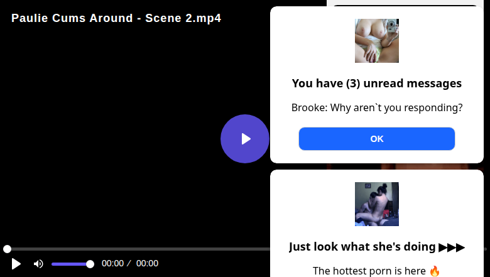Click the video filename title at top

tap(116, 18)
